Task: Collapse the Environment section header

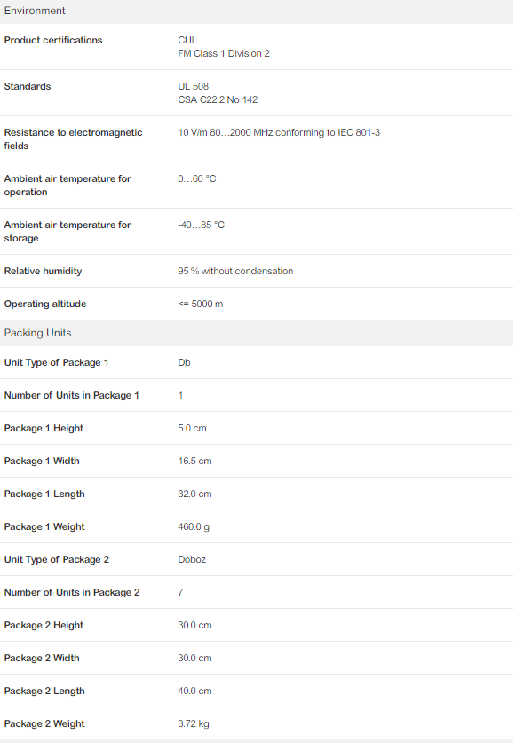Action: 257,12
